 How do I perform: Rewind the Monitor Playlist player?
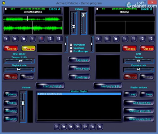(78, 127)
